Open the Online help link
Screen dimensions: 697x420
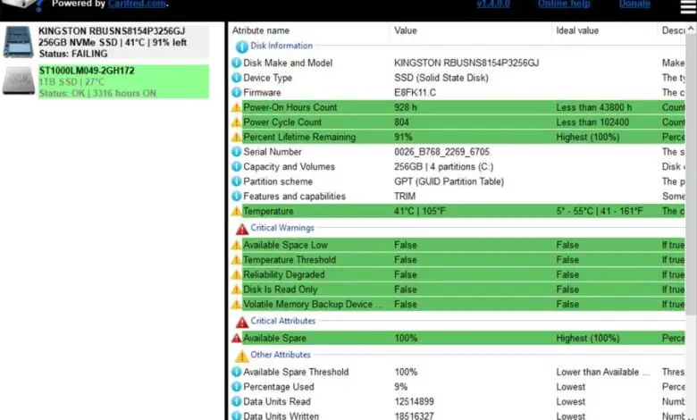(x=564, y=4)
